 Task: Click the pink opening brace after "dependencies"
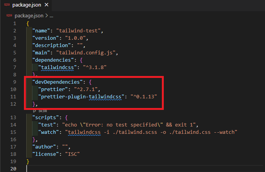(81, 60)
